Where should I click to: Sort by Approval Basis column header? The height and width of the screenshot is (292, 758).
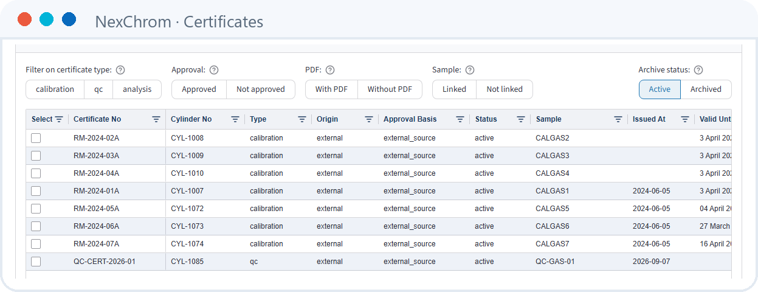point(410,119)
